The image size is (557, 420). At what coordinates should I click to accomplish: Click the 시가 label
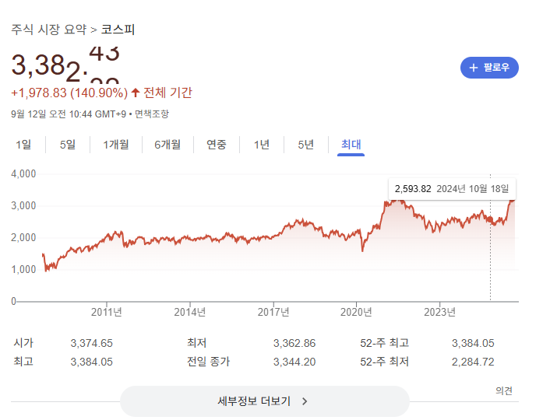click(x=23, y=343)
